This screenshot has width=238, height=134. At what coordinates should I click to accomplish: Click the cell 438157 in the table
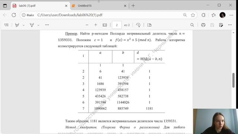(x=123, y=90)
